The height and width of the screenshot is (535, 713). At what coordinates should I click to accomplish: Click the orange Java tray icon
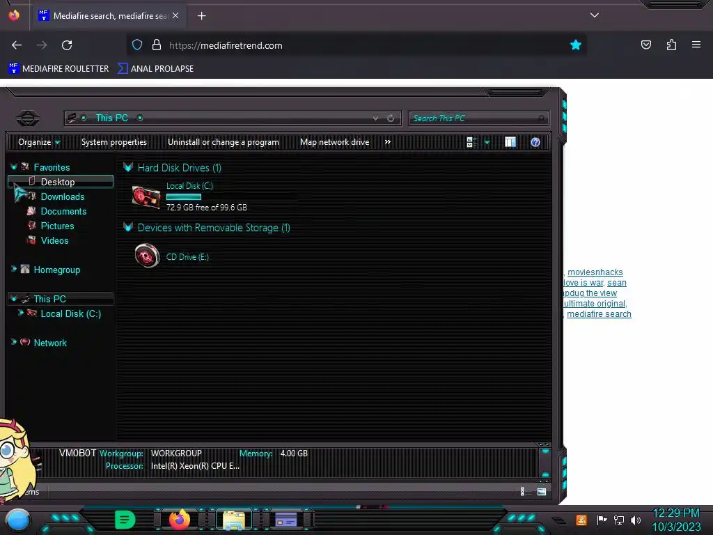[x=581, y=520]
